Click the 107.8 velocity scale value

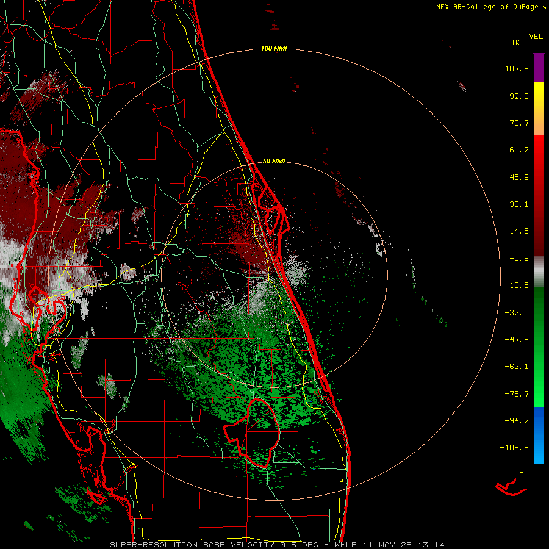coord(517,68)
